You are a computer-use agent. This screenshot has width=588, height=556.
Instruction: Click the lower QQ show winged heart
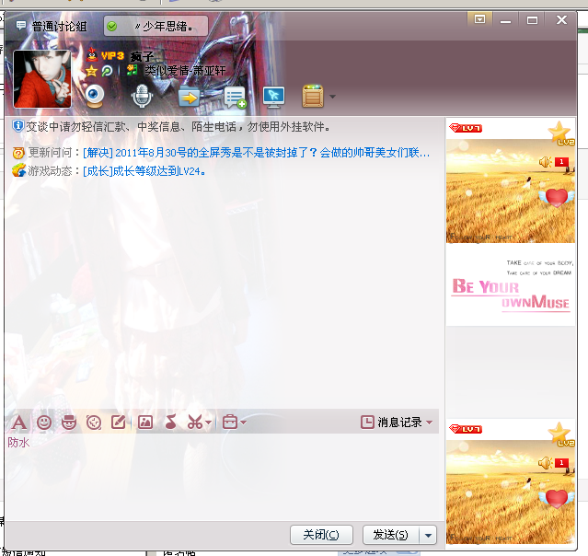[x=557, y=499]
